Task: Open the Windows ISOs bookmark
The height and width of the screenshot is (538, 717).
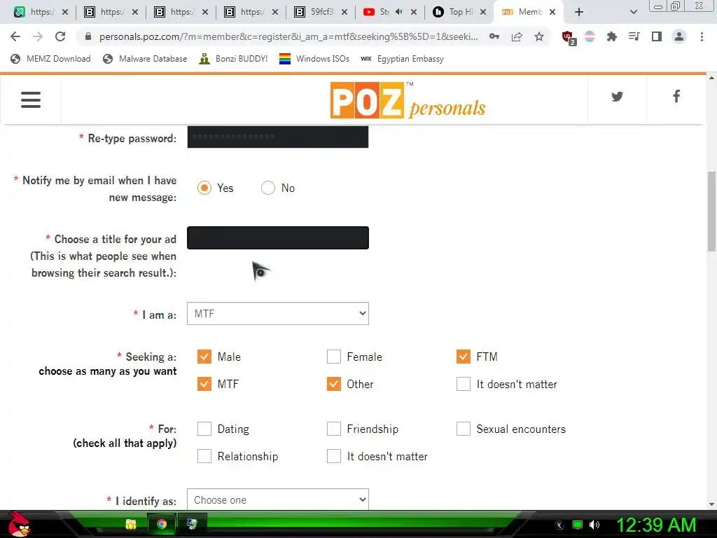Action: [x=314, y=59]
